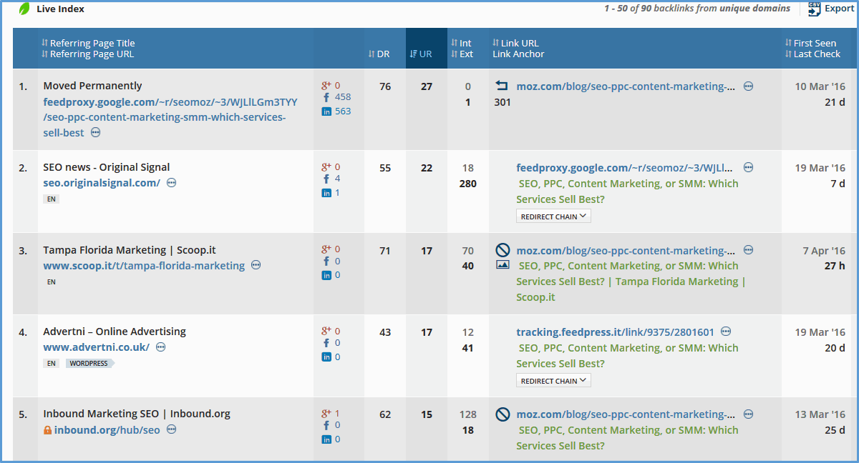
Task: Click Google+ icon in SEO news row
Action: (326, 166)
